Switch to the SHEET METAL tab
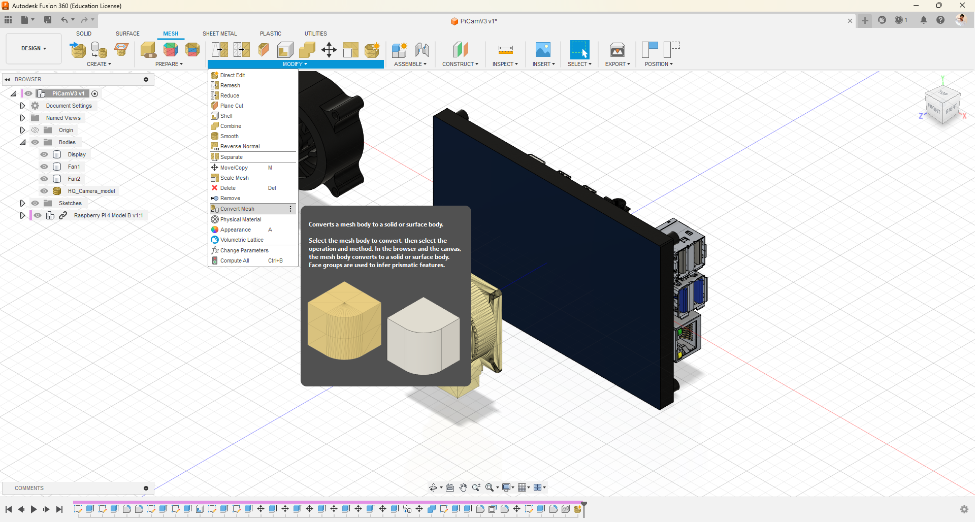 219,34
